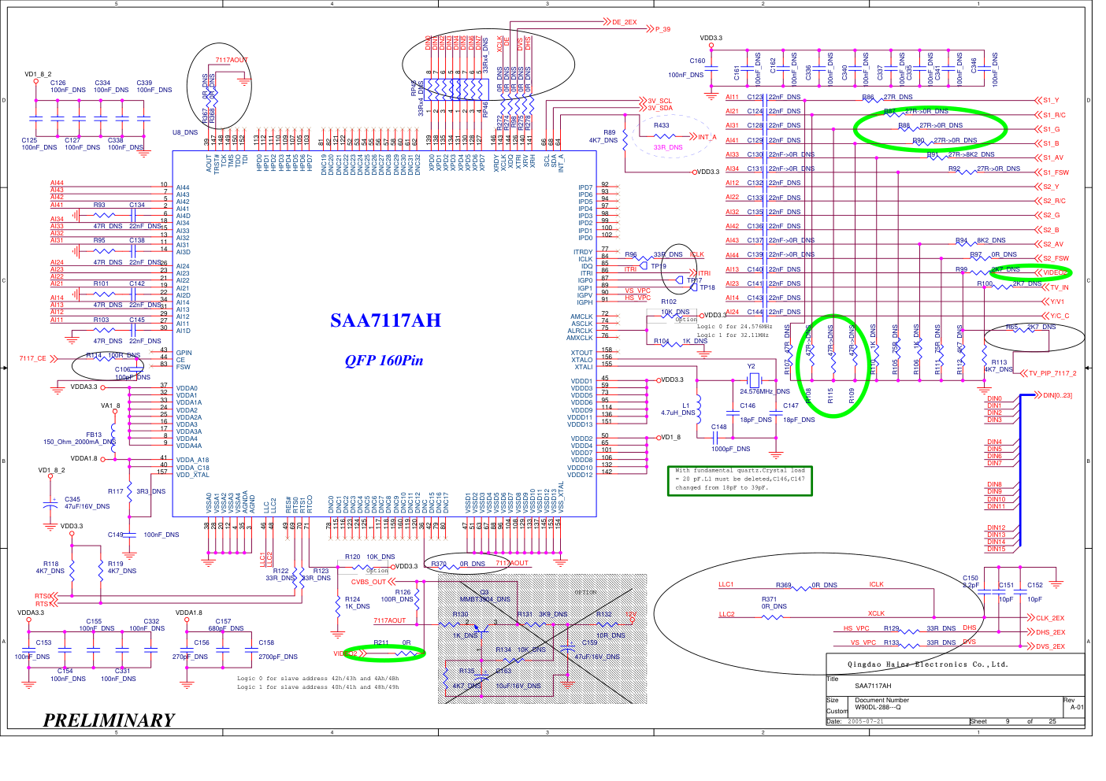Click the 'INT_A' port label
The width and height of the screenshot is (1106, 781).
707,137
